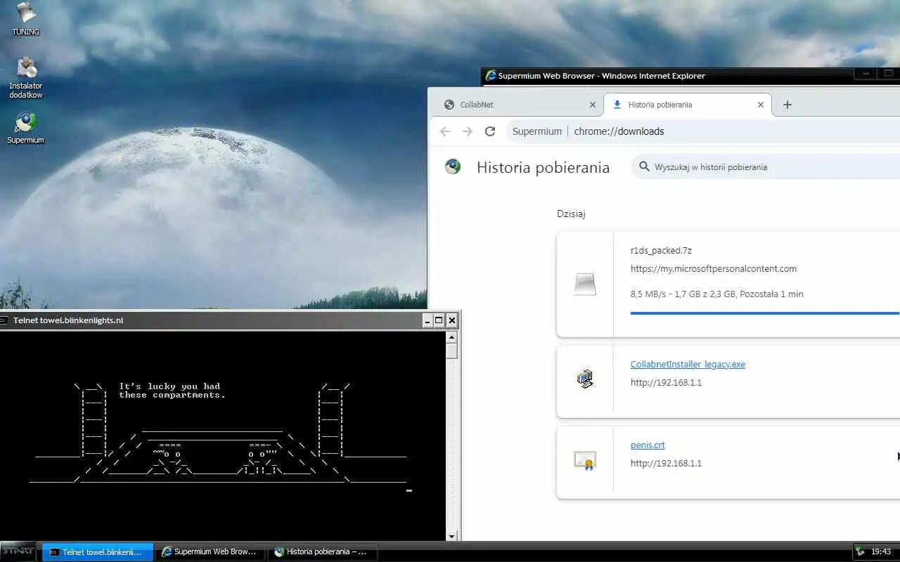Switch to Supermium Web Browser taskbar item
Image resolution: width=900 pixels, height=562 pixels.
tap(210, 552)
